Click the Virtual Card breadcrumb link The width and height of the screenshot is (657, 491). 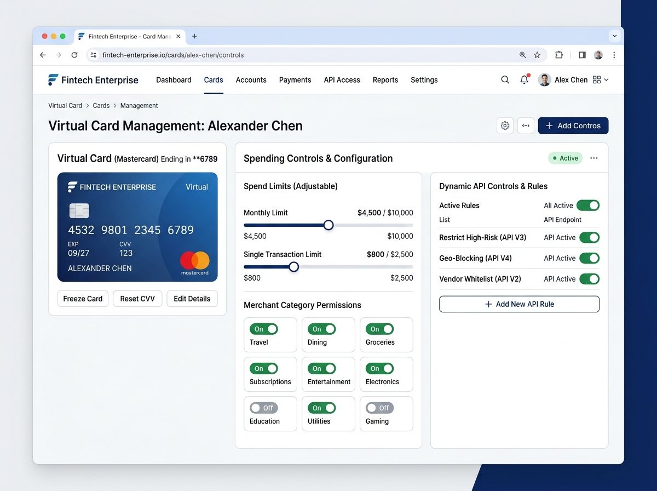click(65, 106)
